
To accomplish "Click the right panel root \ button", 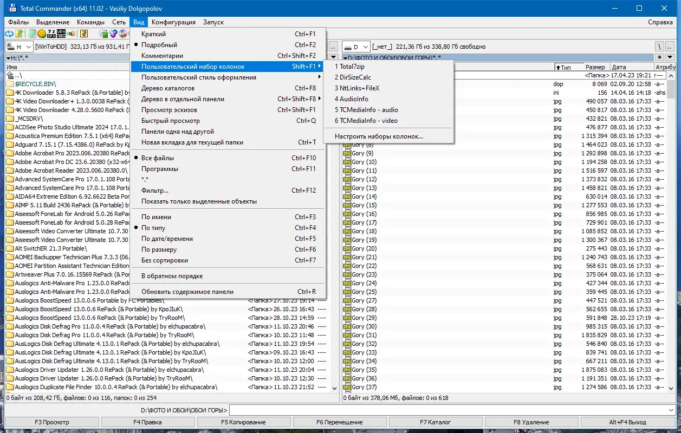I will (x=660, y=47).
